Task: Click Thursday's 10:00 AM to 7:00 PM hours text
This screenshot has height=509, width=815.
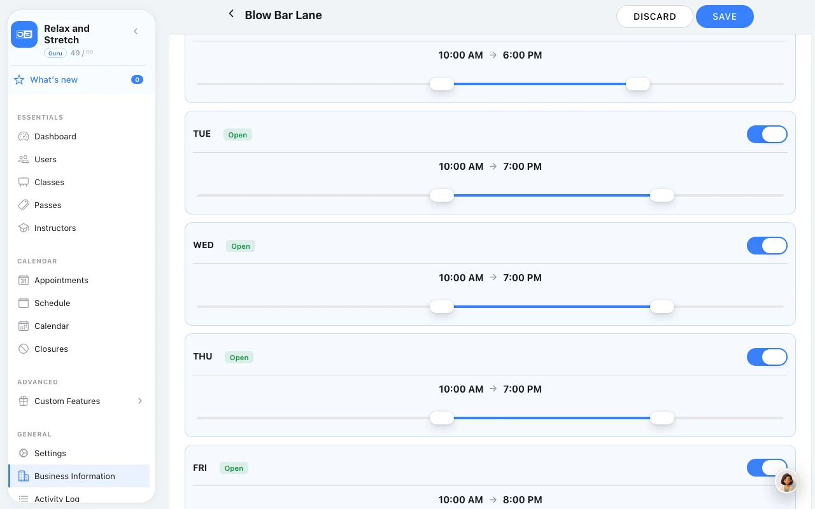Action: click(490, 389)
